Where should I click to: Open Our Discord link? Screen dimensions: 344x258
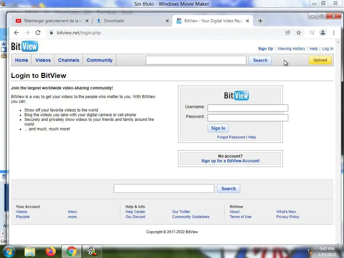[x=135, y=217]
